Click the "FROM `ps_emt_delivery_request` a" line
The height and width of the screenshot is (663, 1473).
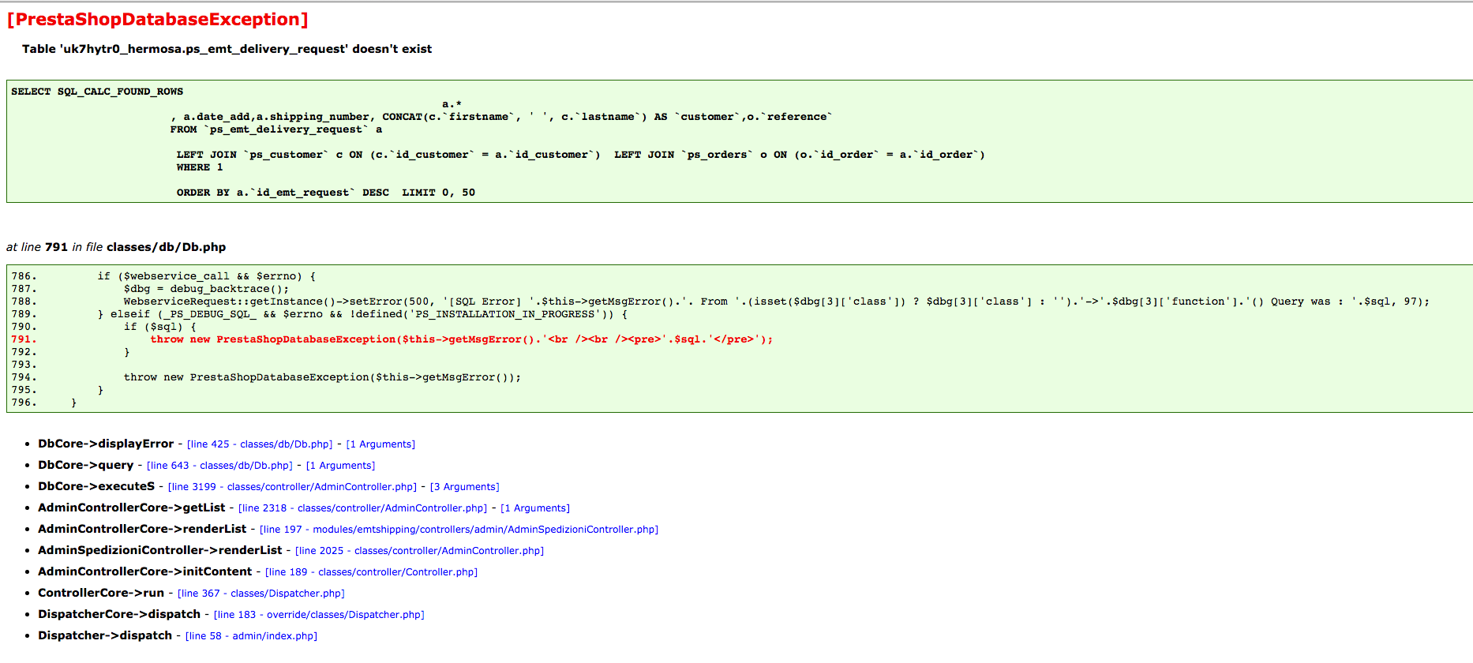pos(276,129)
